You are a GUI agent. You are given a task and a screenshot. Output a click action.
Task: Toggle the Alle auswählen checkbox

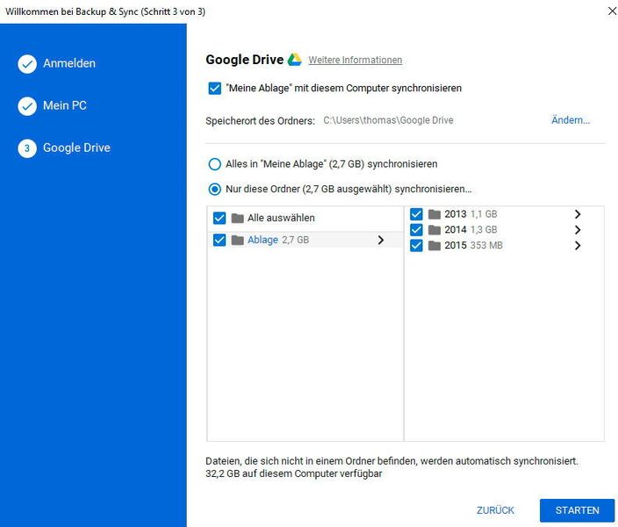tap(219, 218)
